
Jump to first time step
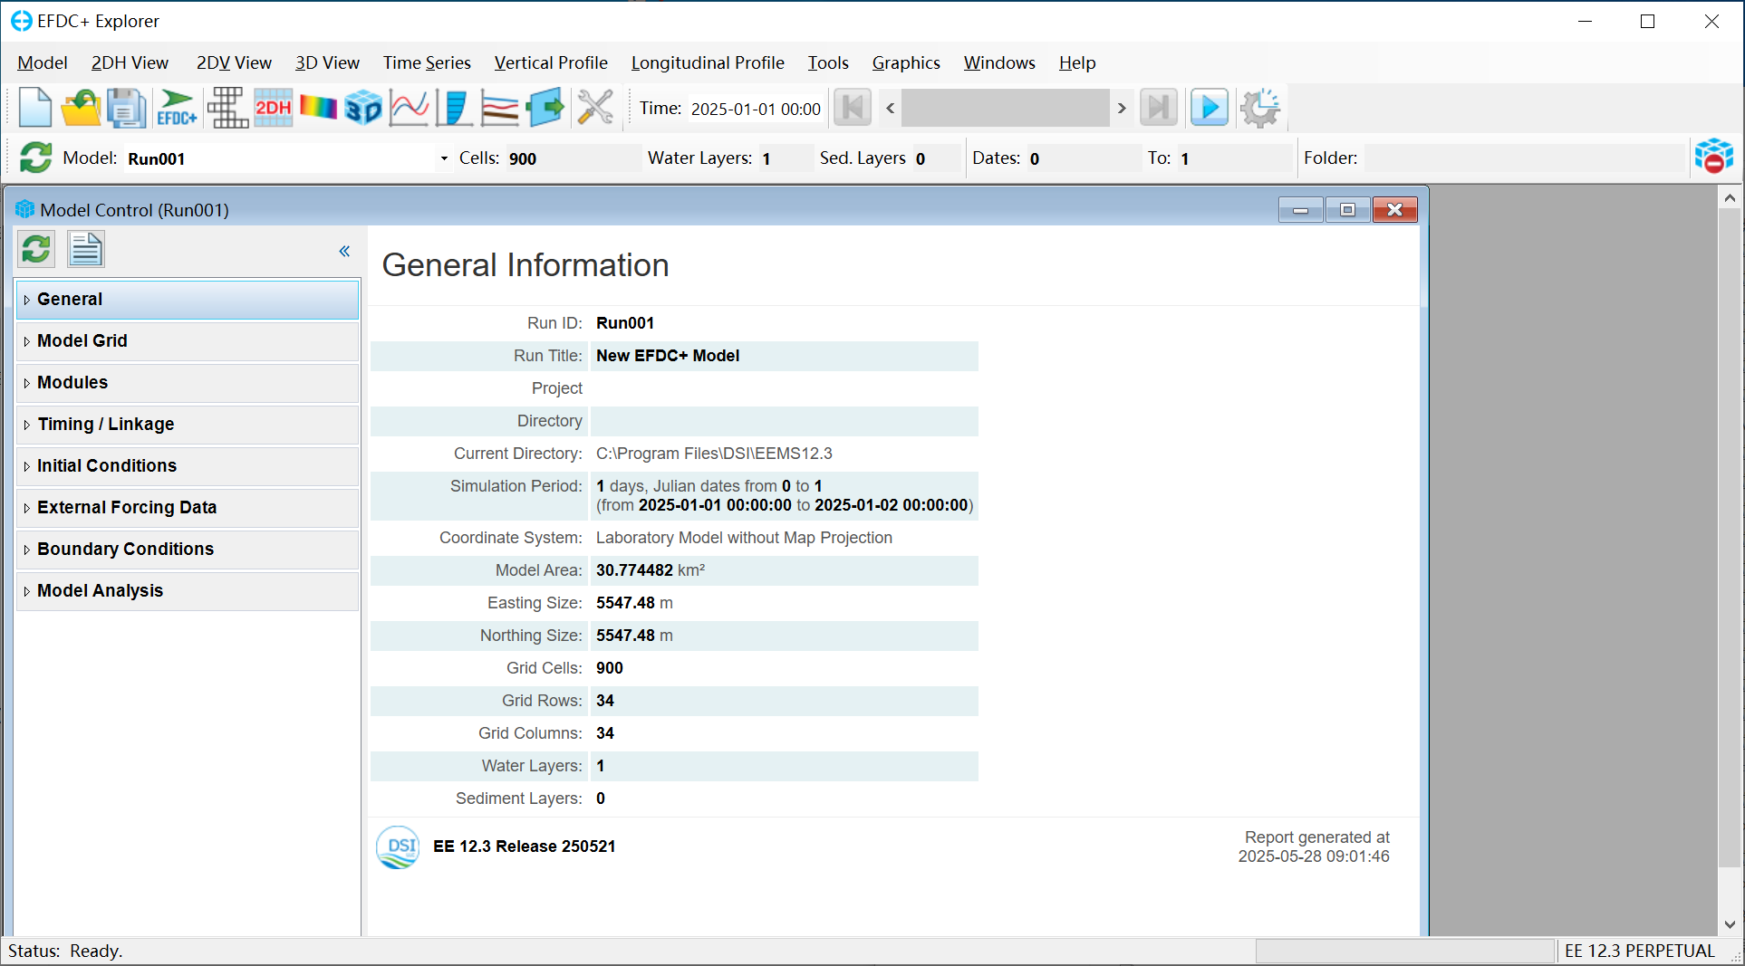point(853,108)
